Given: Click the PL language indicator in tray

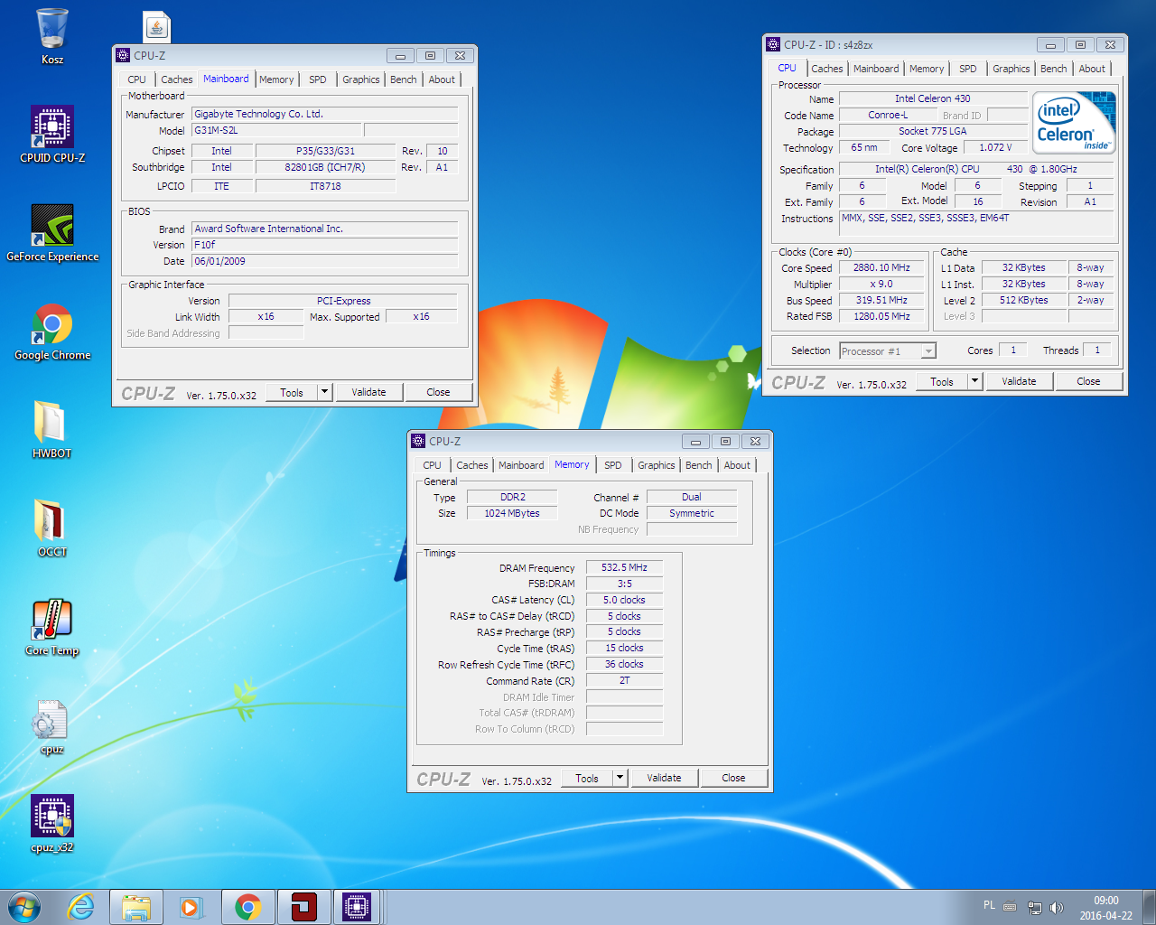Looking at the screenshot, I should (989, 905).
